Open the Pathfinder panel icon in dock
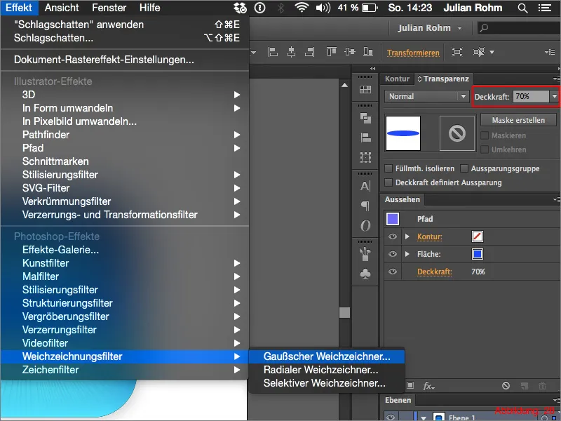561x421 pixels. coord(365,118)
